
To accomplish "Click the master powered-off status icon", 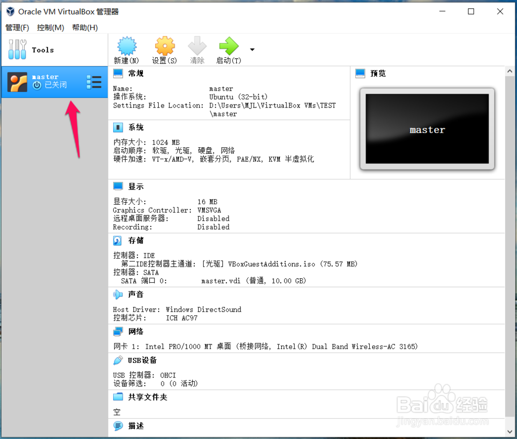I will [37, 85].
